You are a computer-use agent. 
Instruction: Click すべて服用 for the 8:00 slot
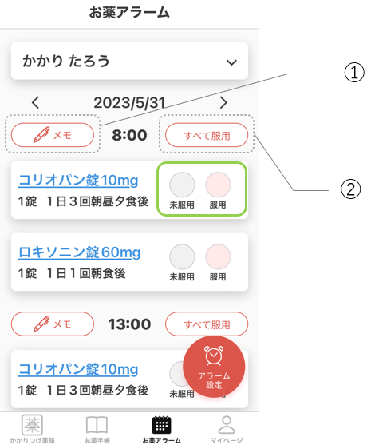point(207,135)
